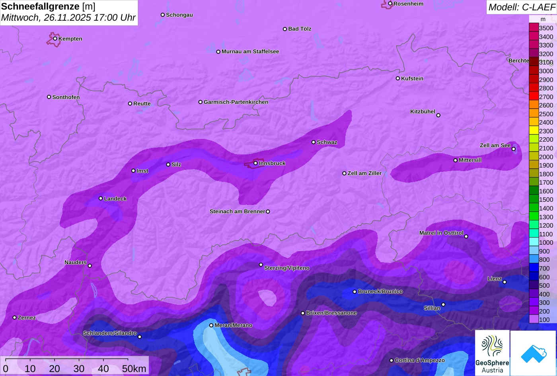Click the 100 m legend swatch

pos(534,320)
